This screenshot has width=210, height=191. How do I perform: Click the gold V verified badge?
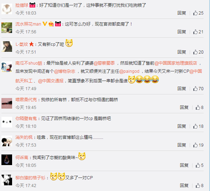coord(45,24)
